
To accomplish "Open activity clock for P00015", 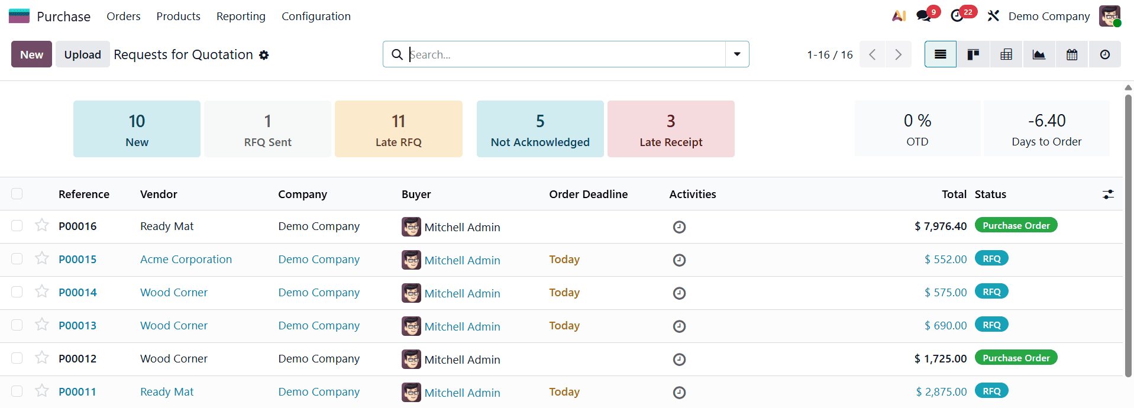I will (679, 260).
